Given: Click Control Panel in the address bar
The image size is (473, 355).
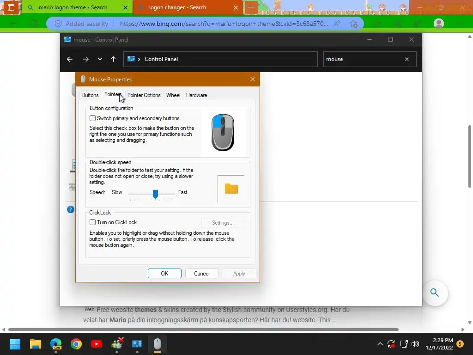Looking at the screenshot, I should (161, 59).
